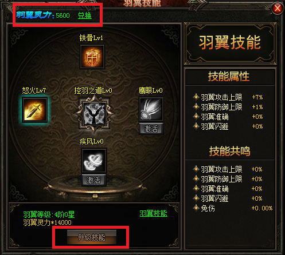Click the 升级技能 upgrade button
The height and width of the screenshot is (255, 285).
point(92,237)
